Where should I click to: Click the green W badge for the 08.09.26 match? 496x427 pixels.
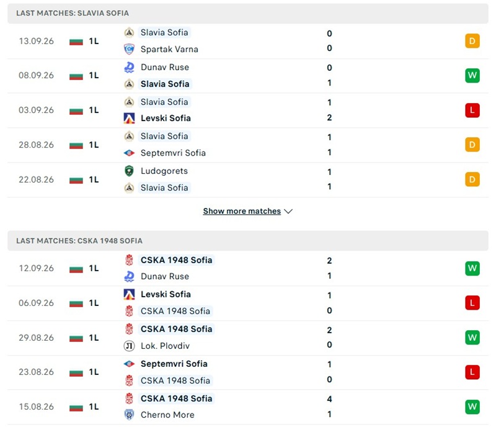(472, 75)
